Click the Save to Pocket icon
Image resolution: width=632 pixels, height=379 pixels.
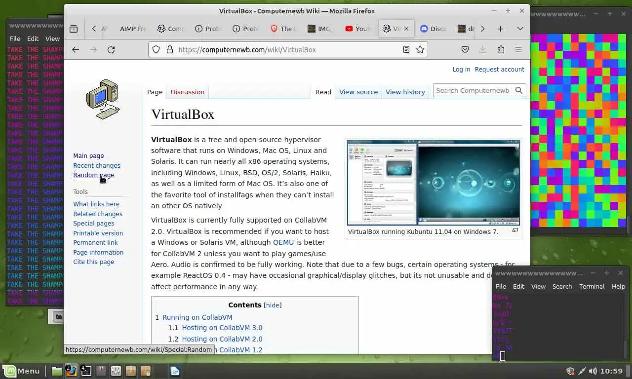[x=465, y=49]
